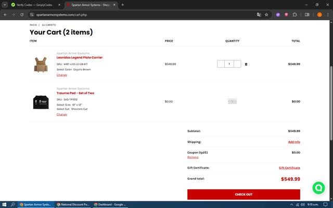Open the red shield extension icon
Screen dimensions: 333x208
click(x=286, y=15)
